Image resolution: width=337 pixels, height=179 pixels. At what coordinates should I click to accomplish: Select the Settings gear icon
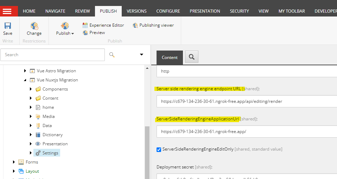coord(38,153)
